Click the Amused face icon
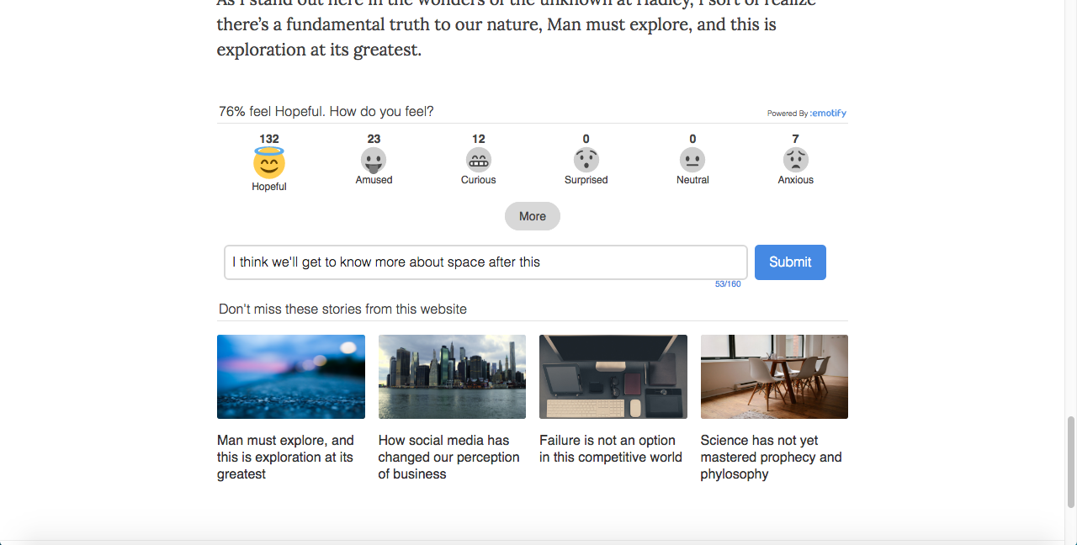This screenshot has width=1077, height=545. pyautogui.click(x=374, y=160)
